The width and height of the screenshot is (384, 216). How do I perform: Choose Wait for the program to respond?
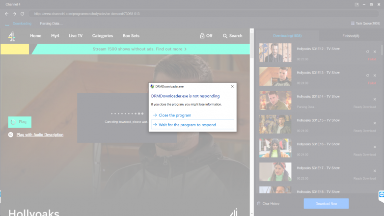[192, 125]
